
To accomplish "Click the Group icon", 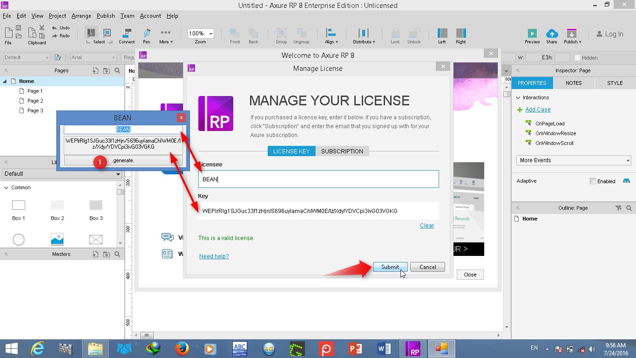I will click(x=281, y=33).
